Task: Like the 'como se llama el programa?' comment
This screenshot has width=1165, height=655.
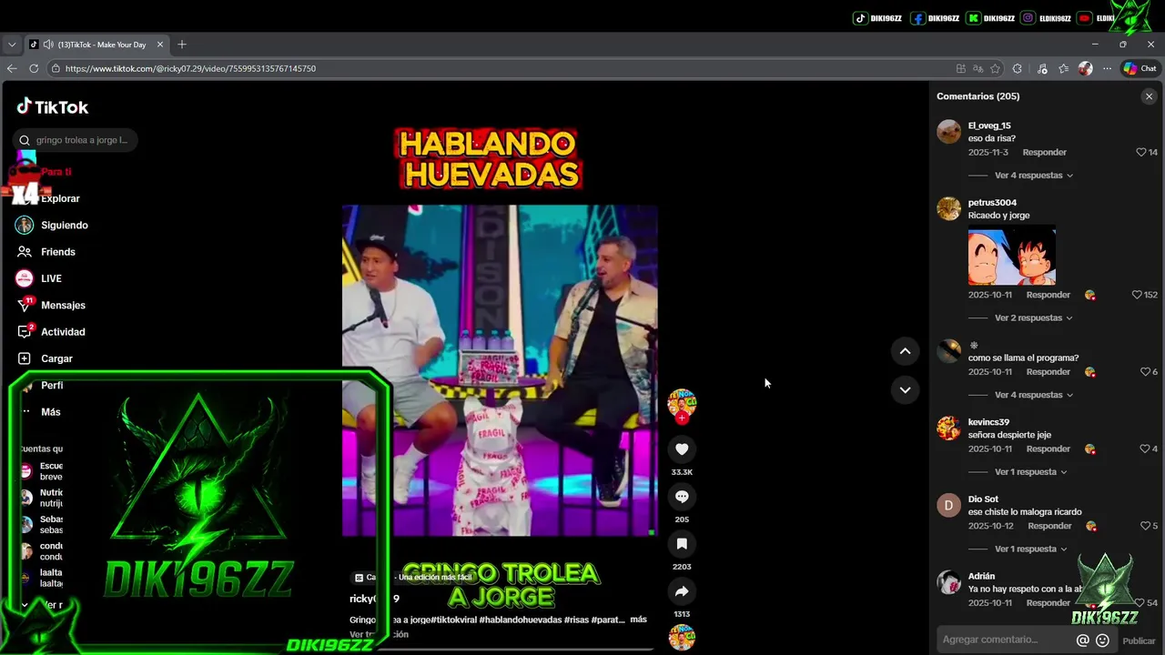Action: 1145,372
